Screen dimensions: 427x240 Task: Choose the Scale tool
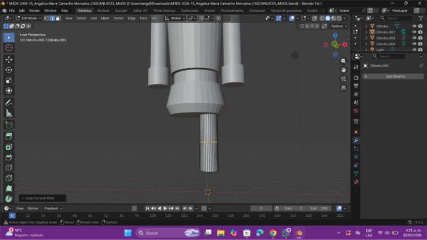click(9, 80)
